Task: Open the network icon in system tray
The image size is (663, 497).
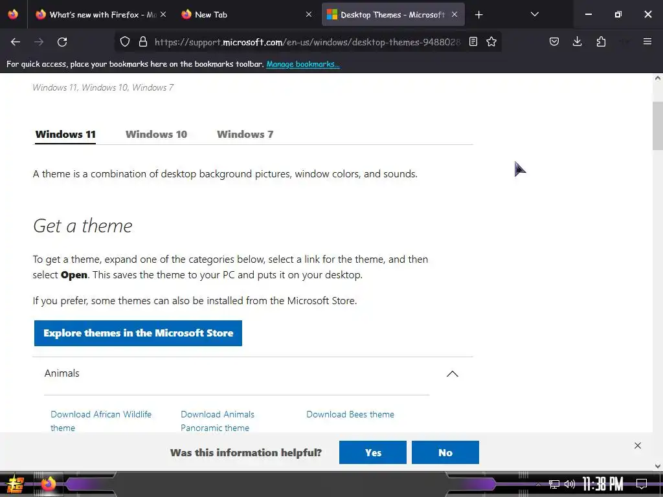Action: pyautogui.click(x=554, y=484)
